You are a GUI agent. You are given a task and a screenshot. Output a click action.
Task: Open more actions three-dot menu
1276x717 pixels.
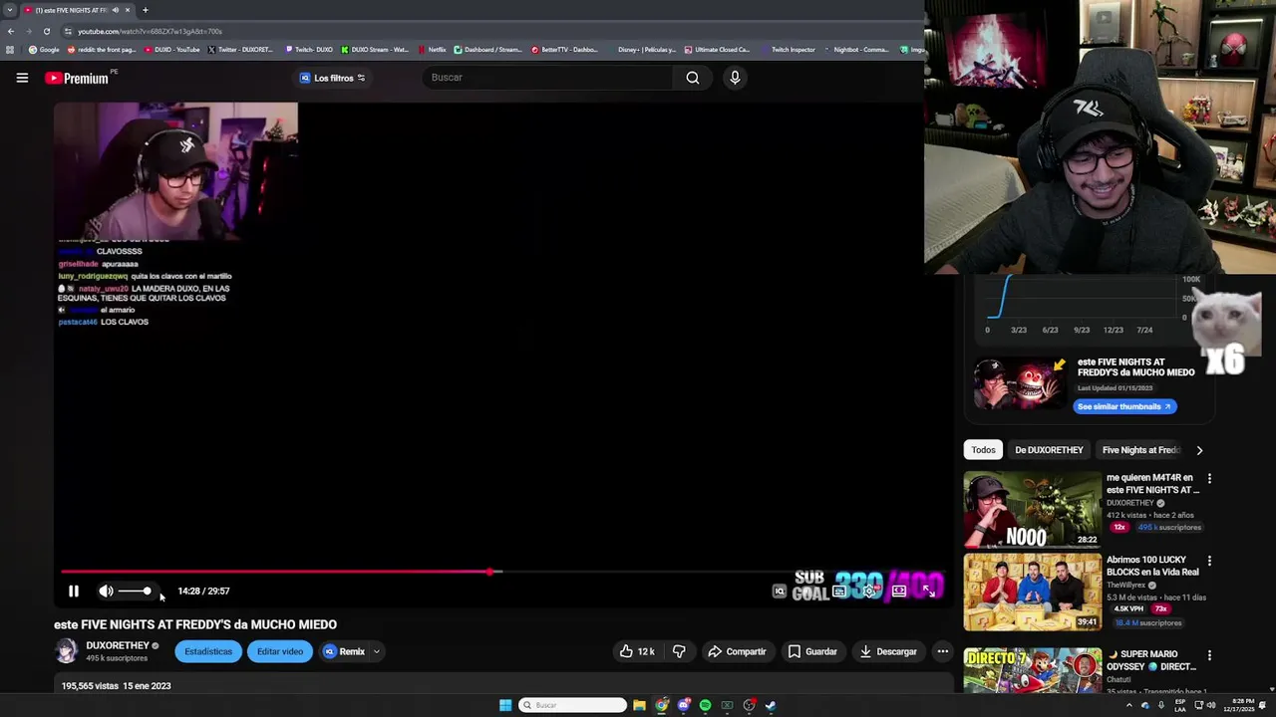(x=942, y=651)
